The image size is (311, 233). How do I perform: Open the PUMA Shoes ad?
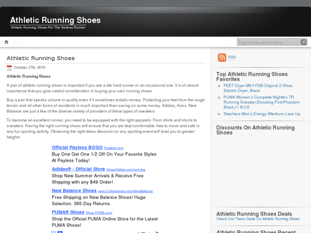point(68,212)
